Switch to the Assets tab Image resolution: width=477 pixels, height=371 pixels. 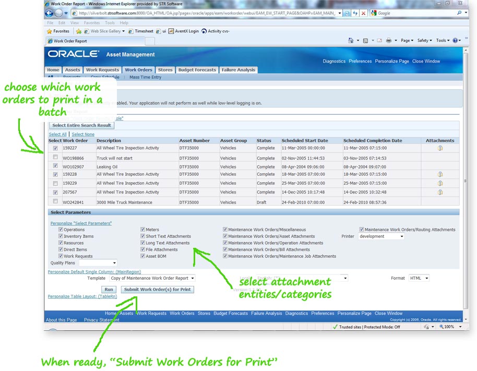[x=73, y=70]
